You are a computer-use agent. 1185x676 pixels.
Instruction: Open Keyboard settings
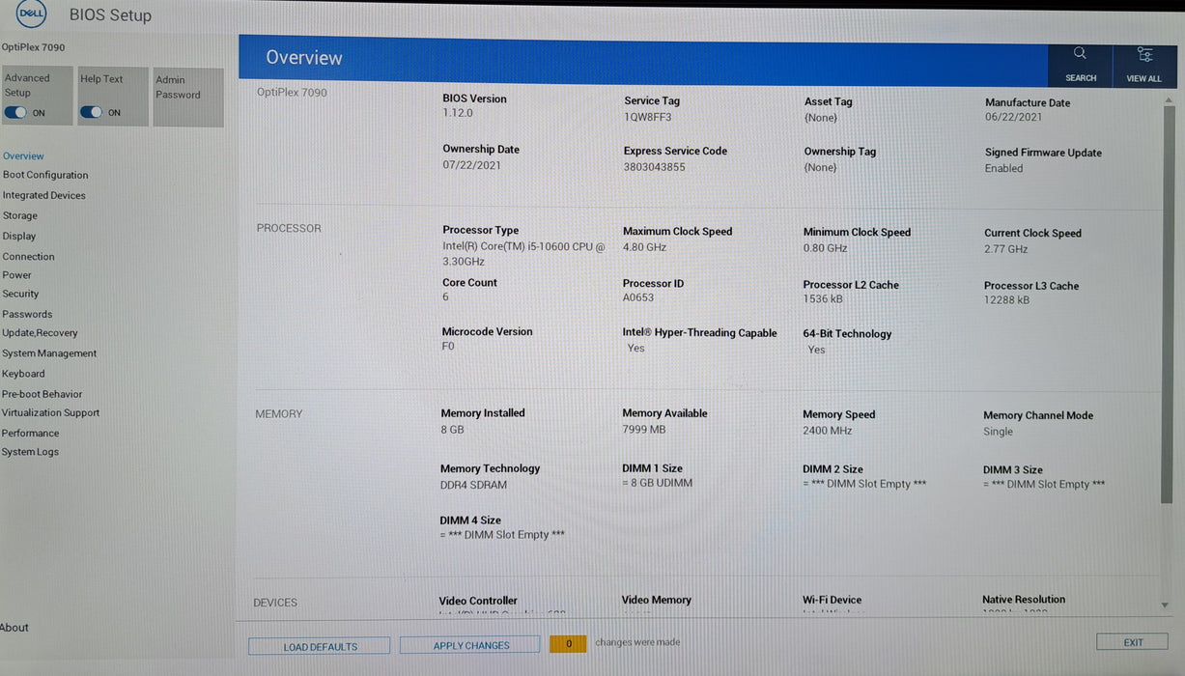click(x=23, y=374)
